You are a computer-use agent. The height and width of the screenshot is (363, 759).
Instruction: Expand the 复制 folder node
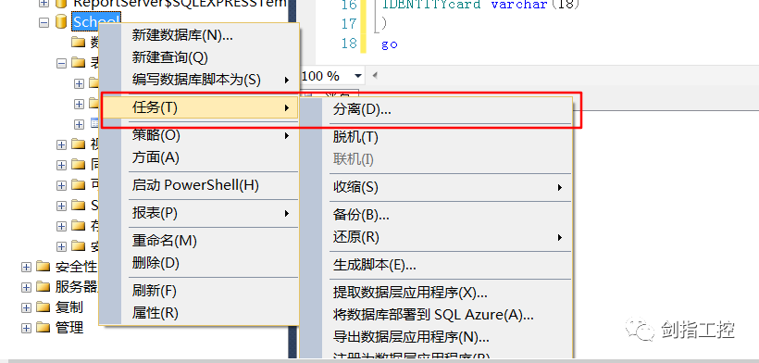[x=27, y=307]
